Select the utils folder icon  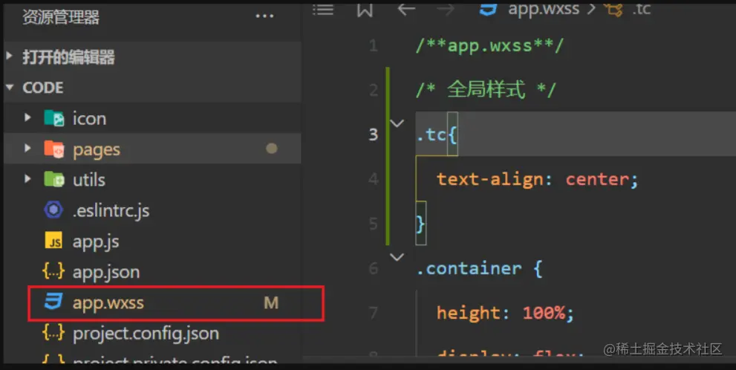coord(54,179)
